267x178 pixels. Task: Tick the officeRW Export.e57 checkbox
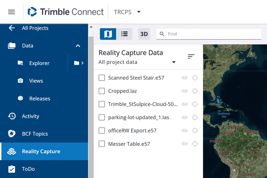pyautogui.click(x=102, y=131)
